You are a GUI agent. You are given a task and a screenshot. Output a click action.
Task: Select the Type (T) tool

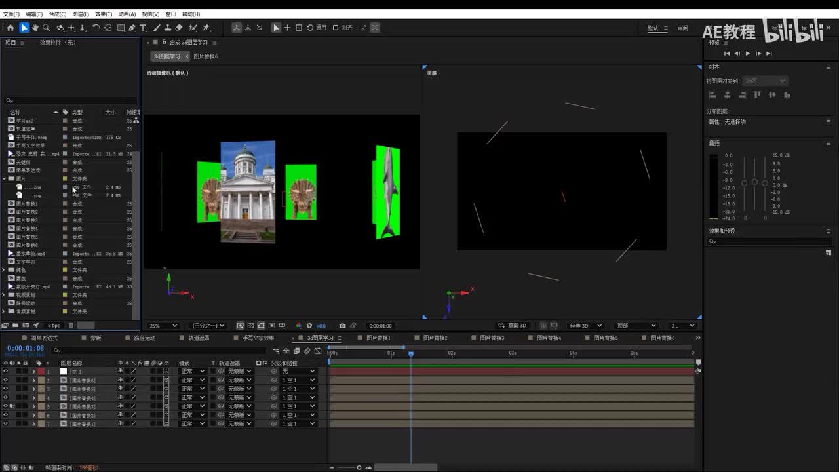pos(143,28)
